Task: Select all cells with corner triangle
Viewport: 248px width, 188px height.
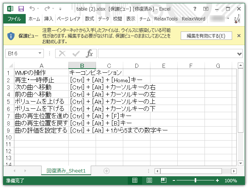Action: pos(10,66)
